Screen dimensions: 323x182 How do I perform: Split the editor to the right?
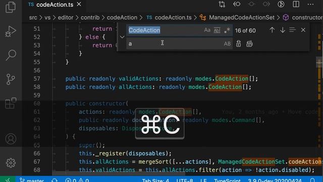click(x=296, y=4)
